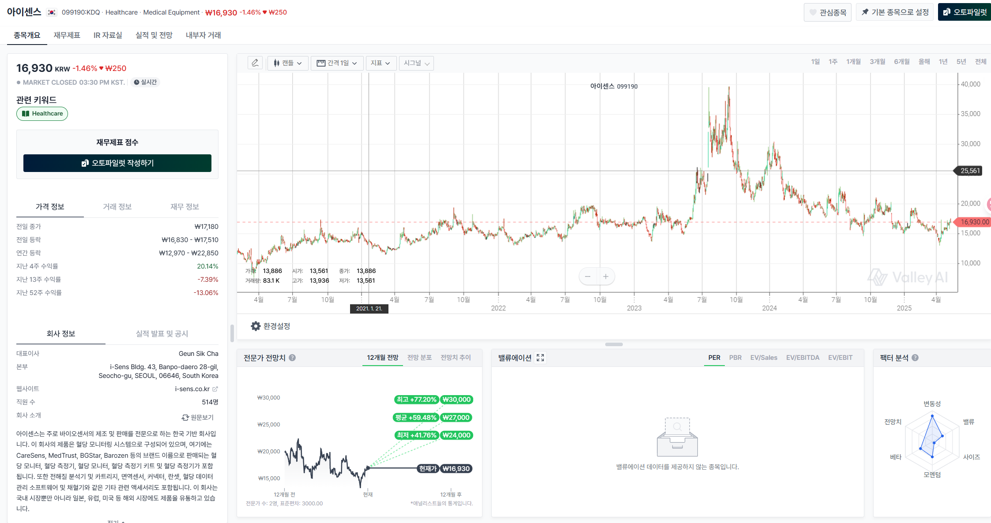The height and width of the screenshot is (523, 991).
Task: Set chart range to 3개월
Action: pyautogui.click(x=878, y=62)
